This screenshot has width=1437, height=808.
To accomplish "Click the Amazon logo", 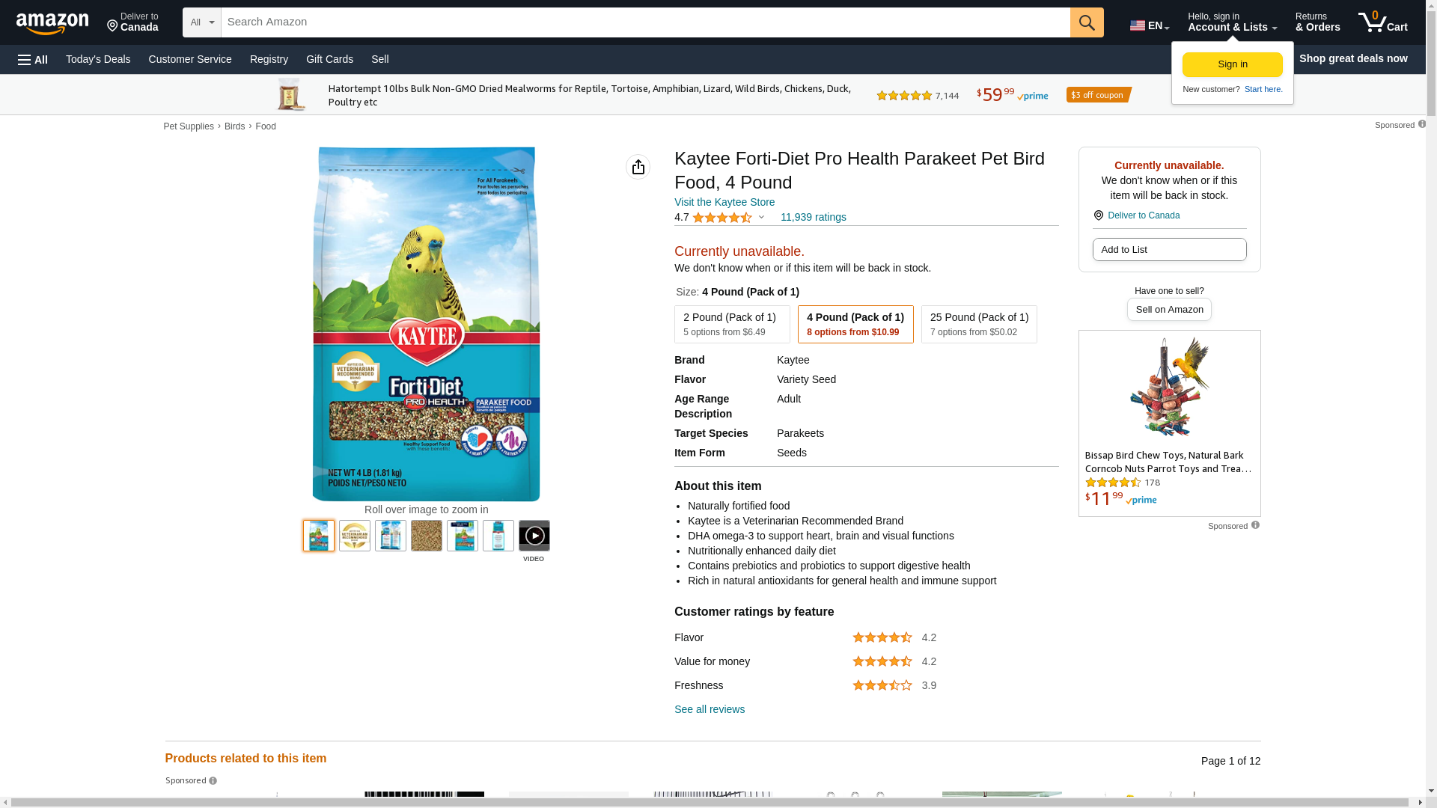I will tap(52, 24).
